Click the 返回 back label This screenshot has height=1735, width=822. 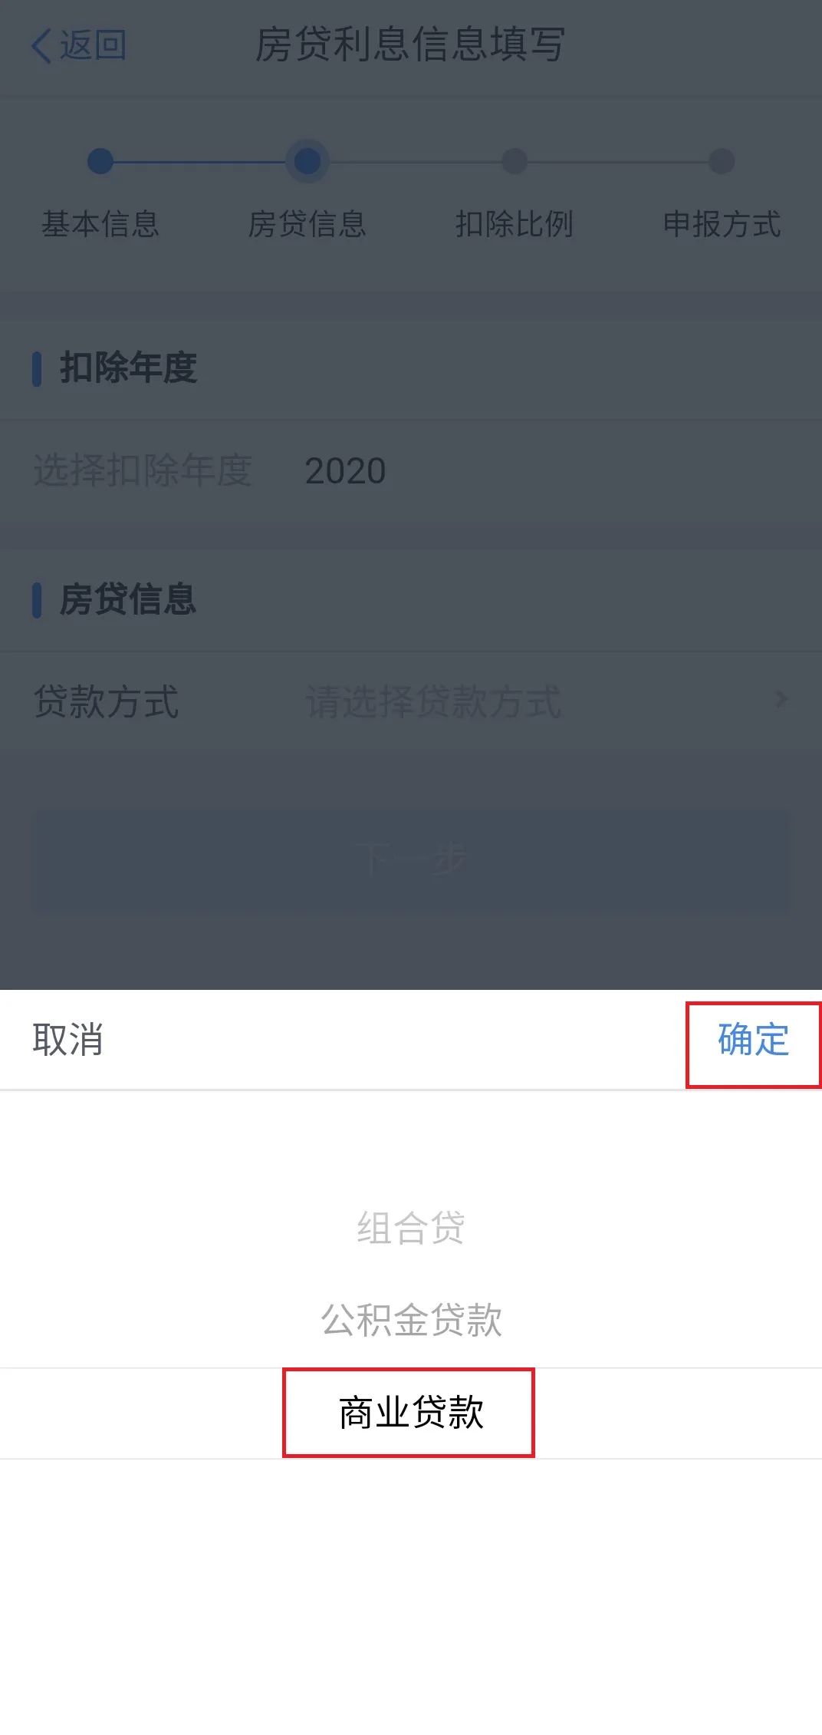pos(94,45)
